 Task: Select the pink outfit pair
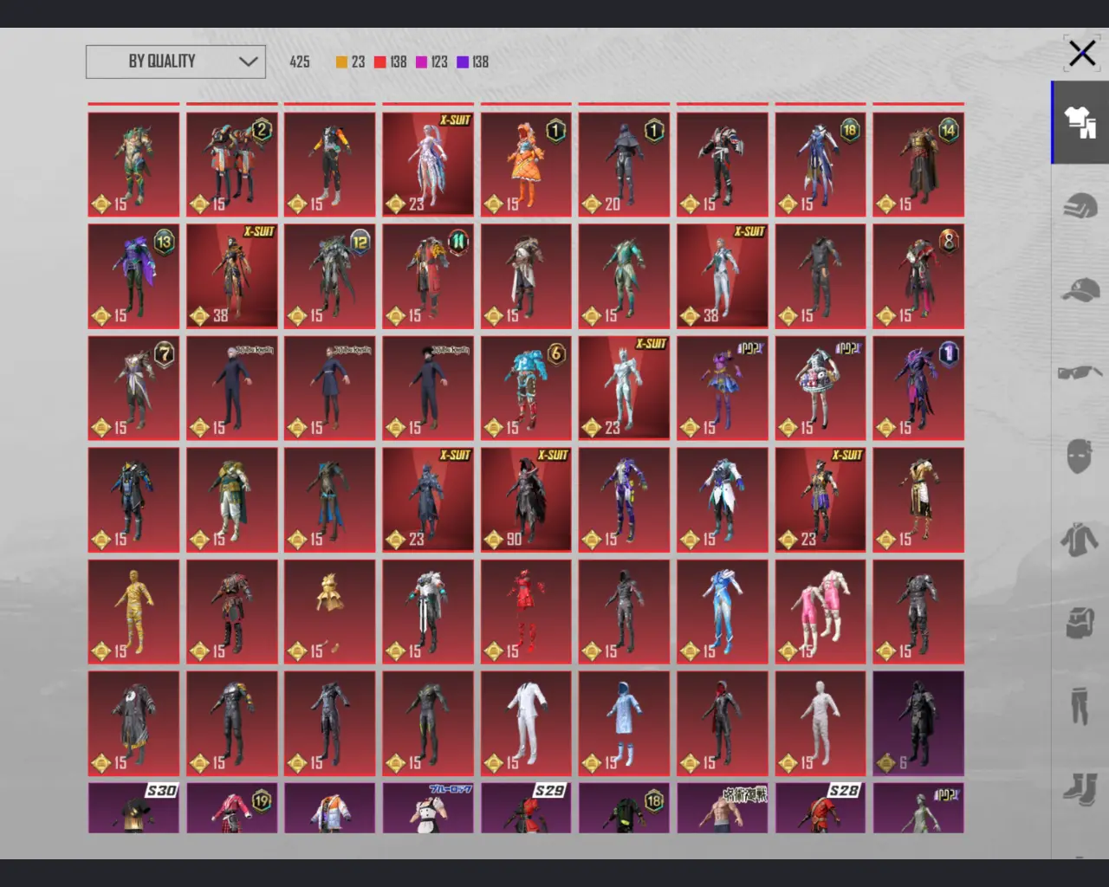(x=820, y=612)
